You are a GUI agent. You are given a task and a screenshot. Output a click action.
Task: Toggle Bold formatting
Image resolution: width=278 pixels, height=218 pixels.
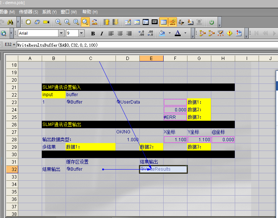[93, 33]
